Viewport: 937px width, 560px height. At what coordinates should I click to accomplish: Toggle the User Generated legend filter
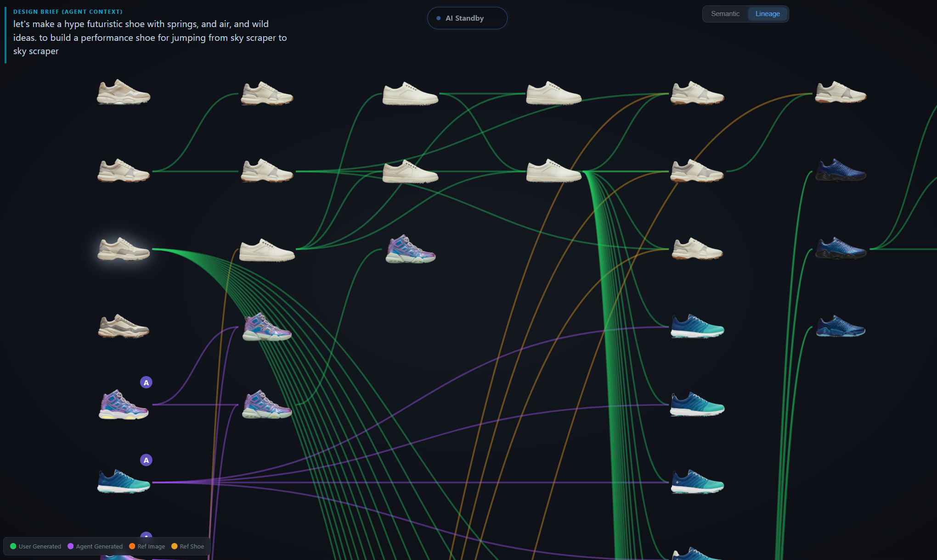pyautogui.click(x=40, y=546)
